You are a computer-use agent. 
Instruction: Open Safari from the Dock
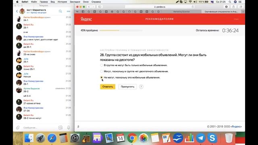click(52, 138)
